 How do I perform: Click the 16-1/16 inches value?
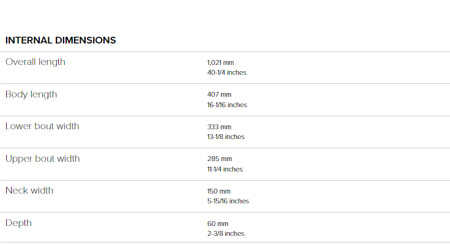coord(227,105)
